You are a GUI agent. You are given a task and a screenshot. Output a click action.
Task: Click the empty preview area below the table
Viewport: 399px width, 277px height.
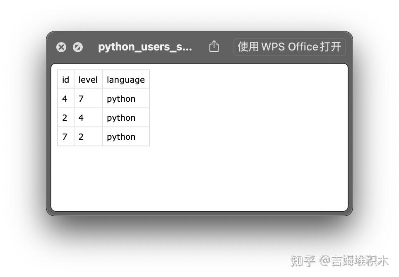click(x=199, y=178)
